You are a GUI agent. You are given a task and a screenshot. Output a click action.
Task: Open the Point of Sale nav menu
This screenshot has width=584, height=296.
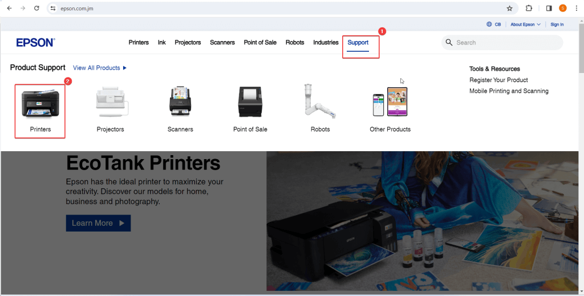pos(260,42)
